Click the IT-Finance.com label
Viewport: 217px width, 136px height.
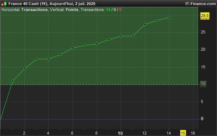coord(201,4)
